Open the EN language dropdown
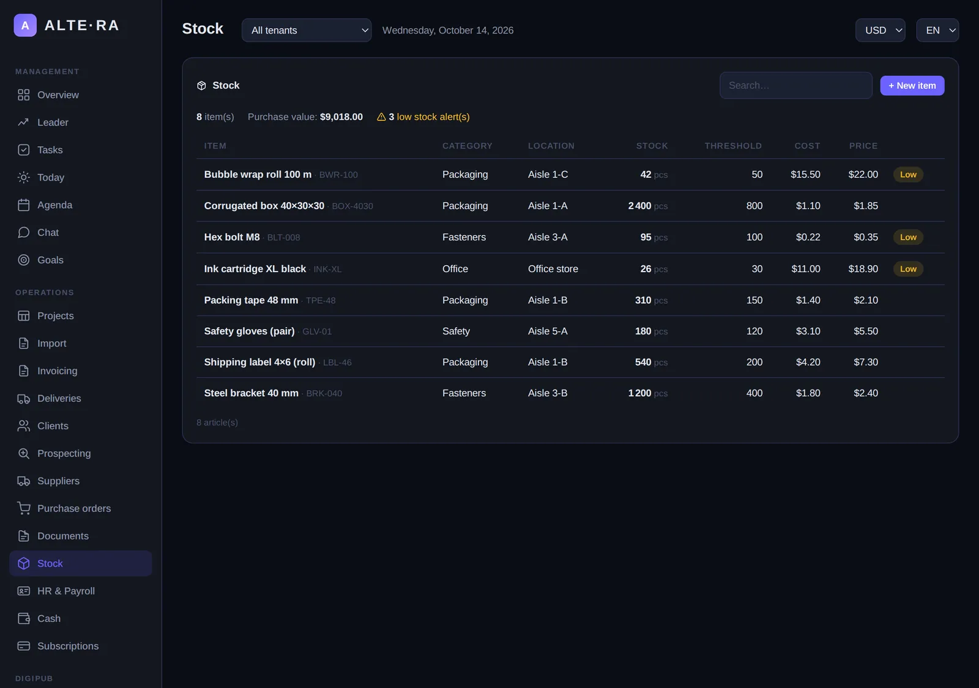The width and height of the screenshot is (979, 688). [x=937, y=30]
